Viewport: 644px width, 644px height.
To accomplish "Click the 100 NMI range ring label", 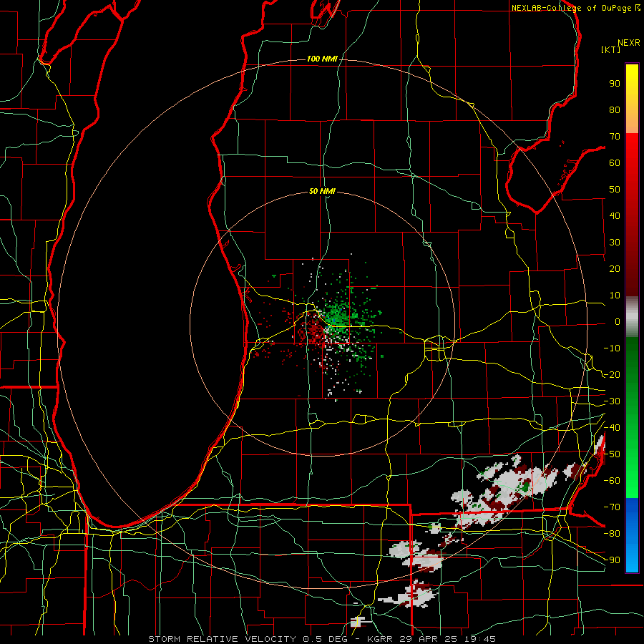I will [322, 59].
